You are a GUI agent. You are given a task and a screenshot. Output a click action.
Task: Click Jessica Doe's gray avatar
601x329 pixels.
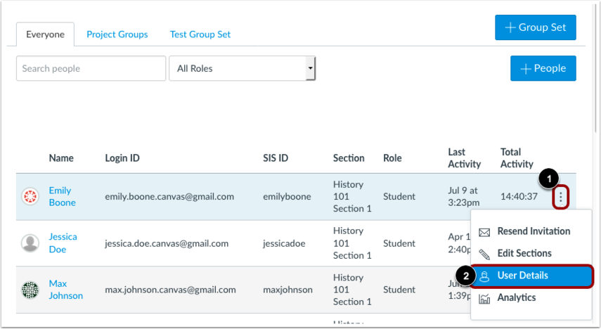[30, 243]
